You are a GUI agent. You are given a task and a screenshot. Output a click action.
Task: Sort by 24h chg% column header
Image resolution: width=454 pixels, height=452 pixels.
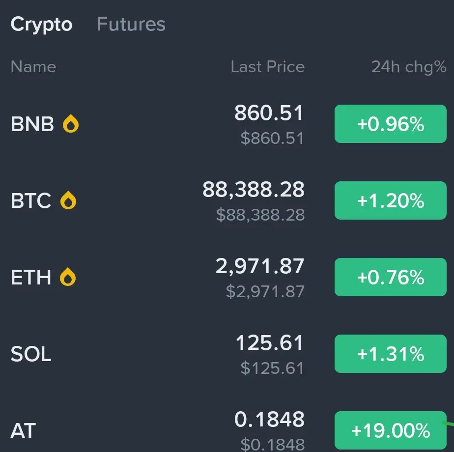pos(409,67)
